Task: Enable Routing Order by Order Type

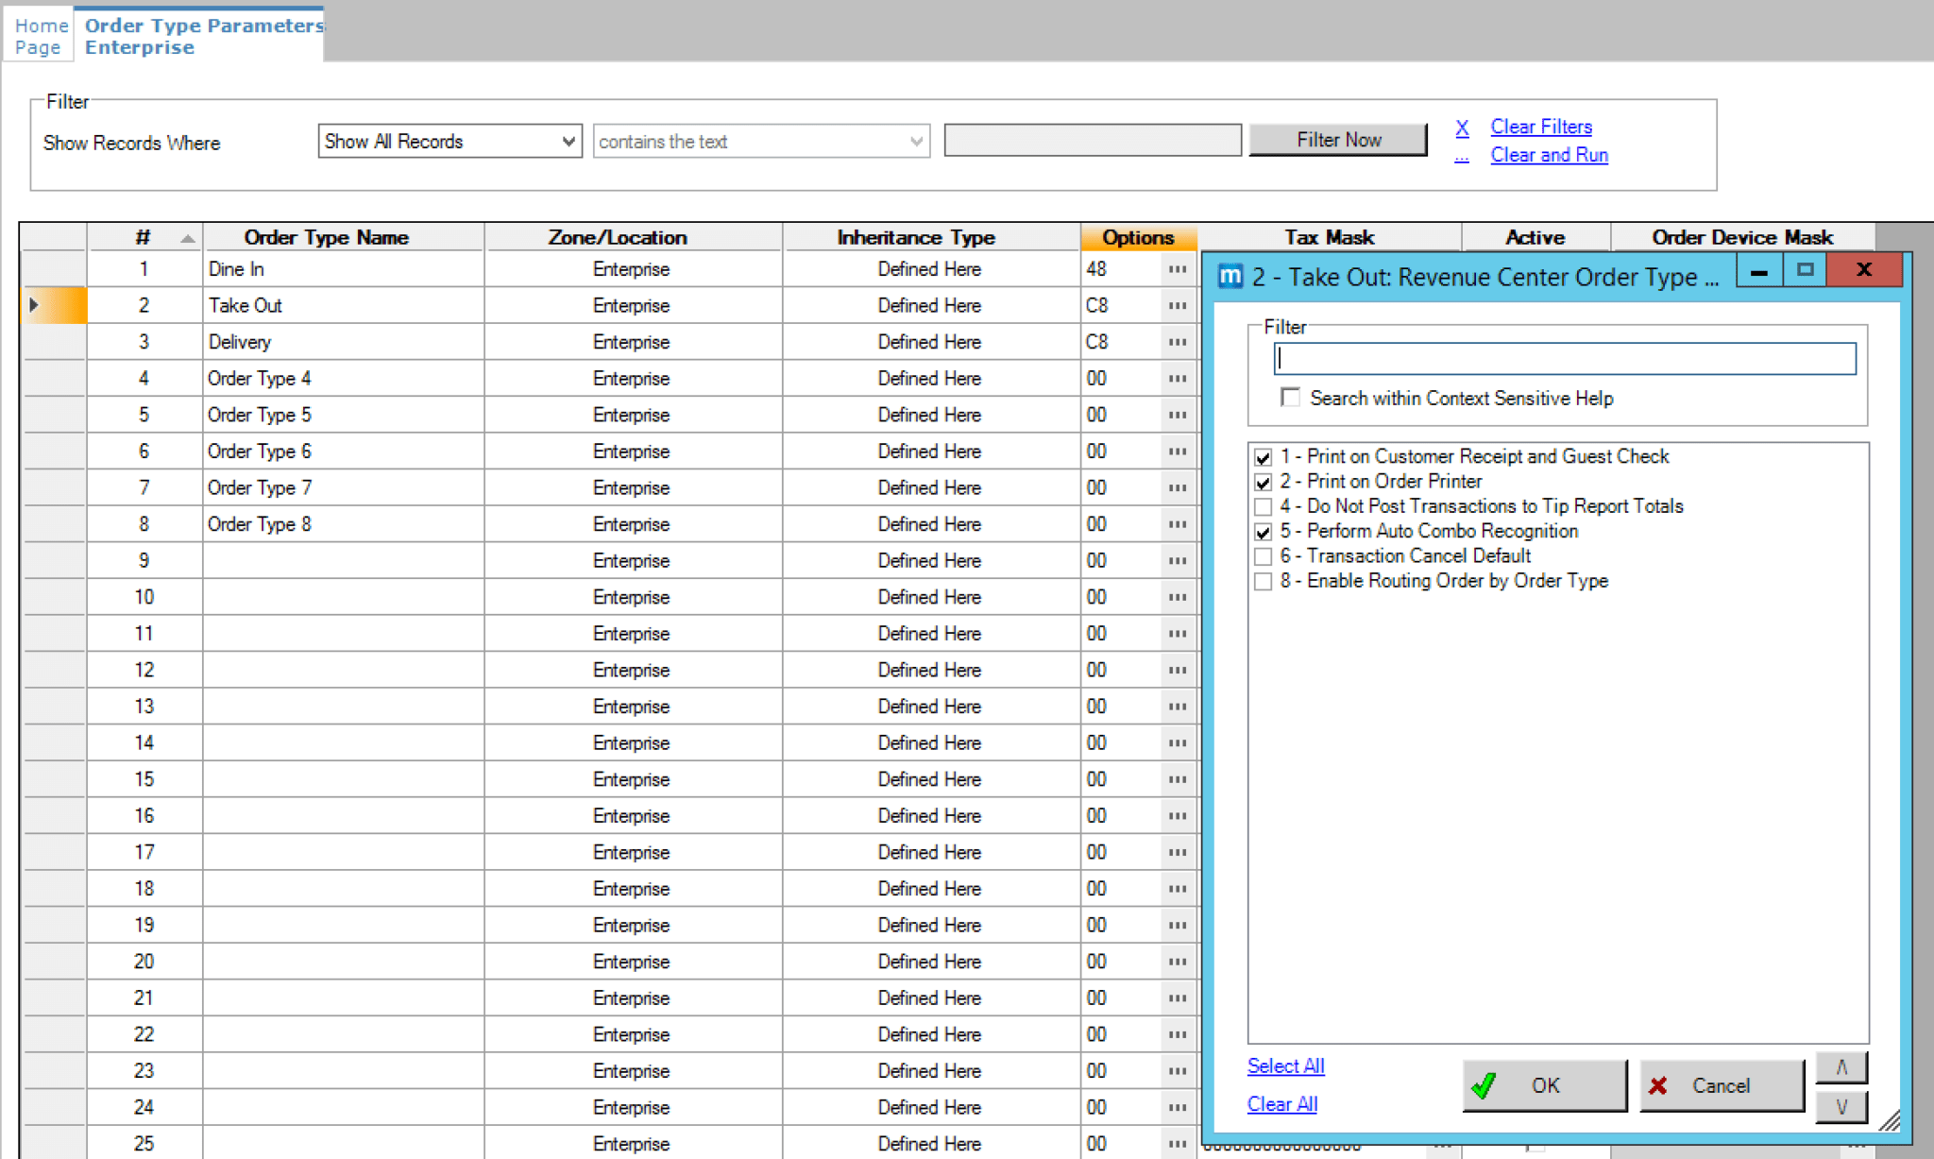Action: [1263, 582]
